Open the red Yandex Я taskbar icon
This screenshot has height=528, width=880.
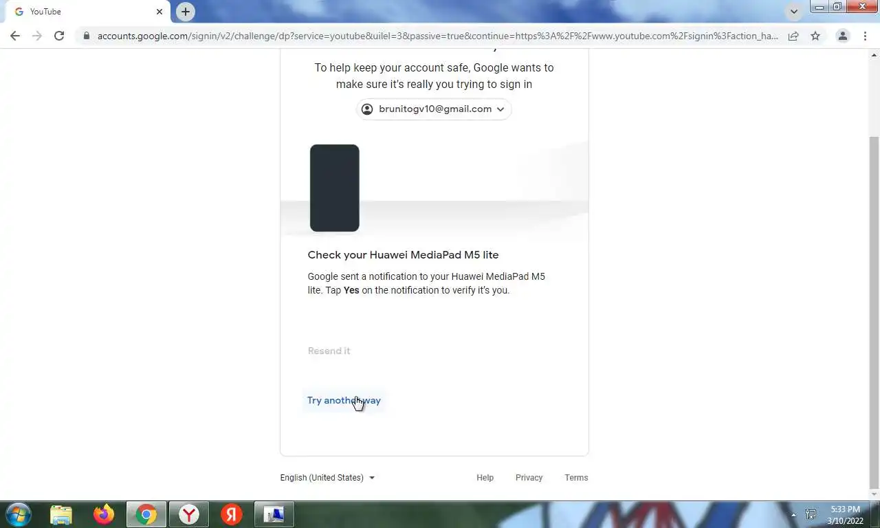pyautogui.click(x=232, y=514)
